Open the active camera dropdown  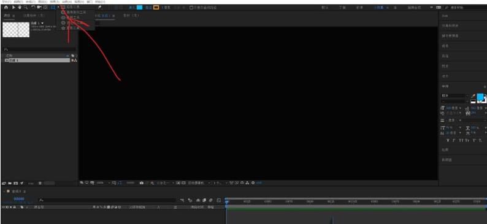199,183
